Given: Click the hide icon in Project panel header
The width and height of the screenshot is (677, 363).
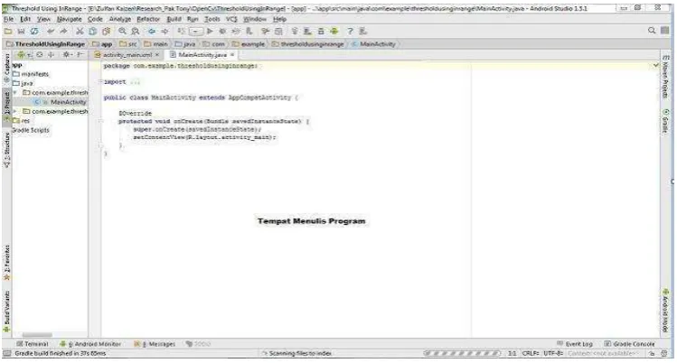Looking at the screenshot, I should 80,55.
